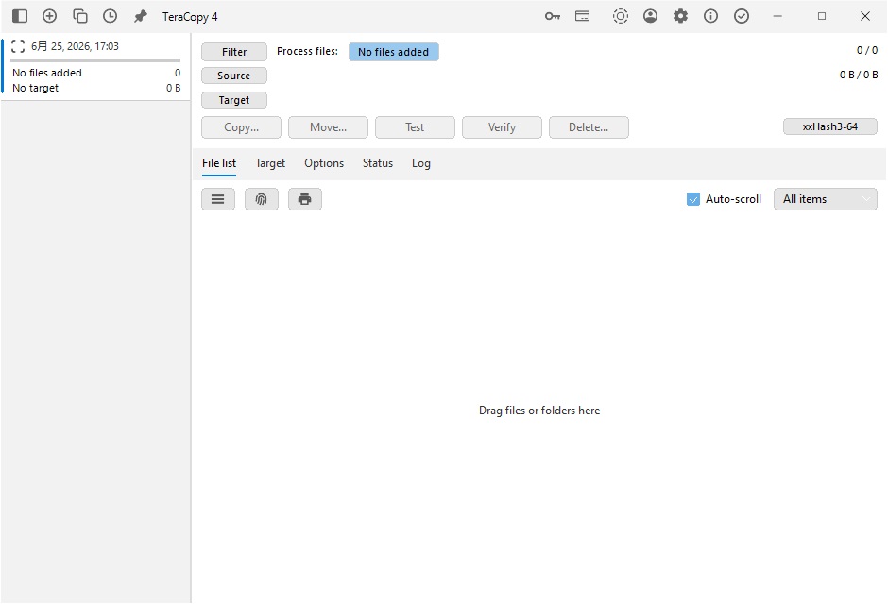Click the fingerprint checksum button
Screen dimensions: 888x604
click(262, 199)
